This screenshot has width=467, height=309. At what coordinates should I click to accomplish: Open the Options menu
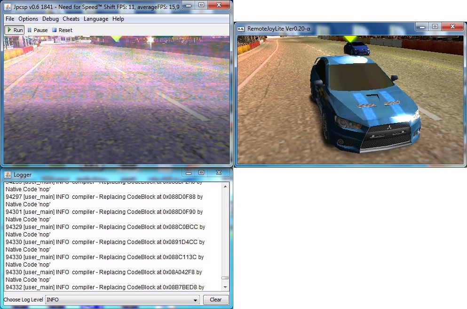click(28, 19)
